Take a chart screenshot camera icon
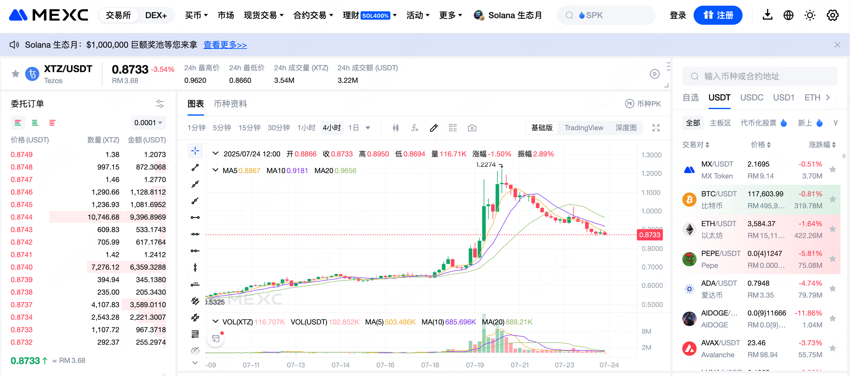The height and width of the screenshot is (376, 850). [472, 128]
